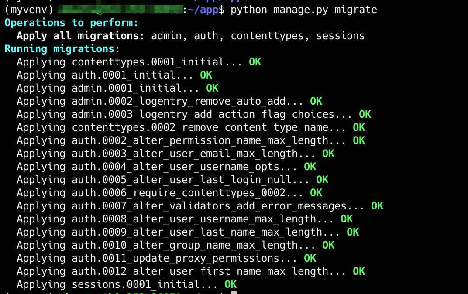Click the contenttypes.0001_initial migration line

131,62
